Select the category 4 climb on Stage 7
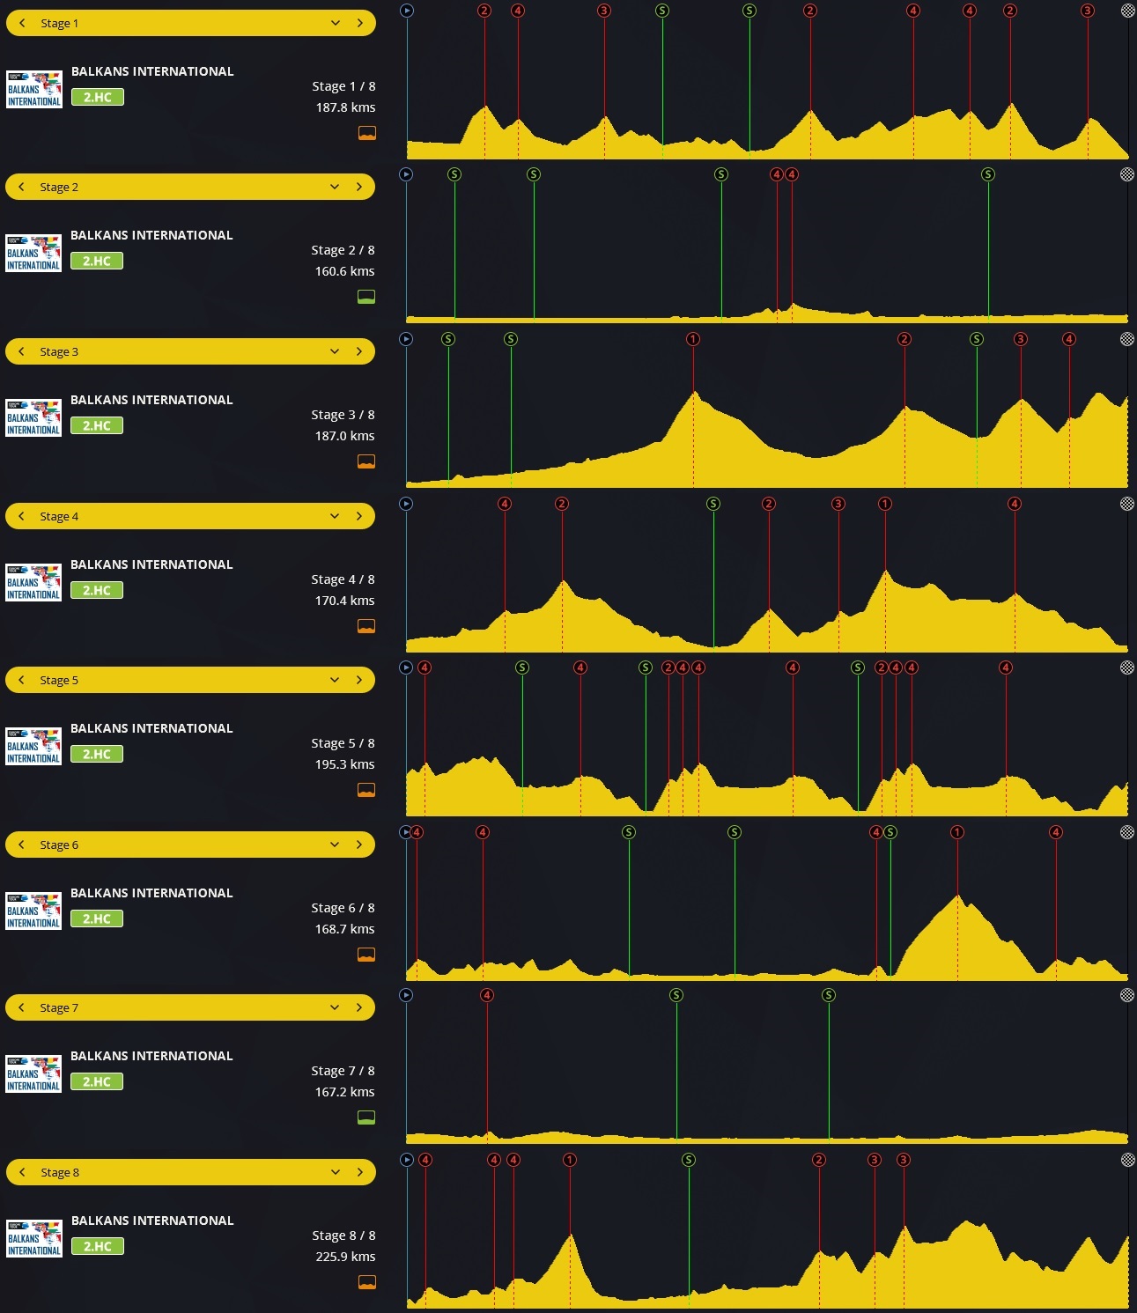The width and height of the screenshot is (1137, 1313). pos(487,995)
